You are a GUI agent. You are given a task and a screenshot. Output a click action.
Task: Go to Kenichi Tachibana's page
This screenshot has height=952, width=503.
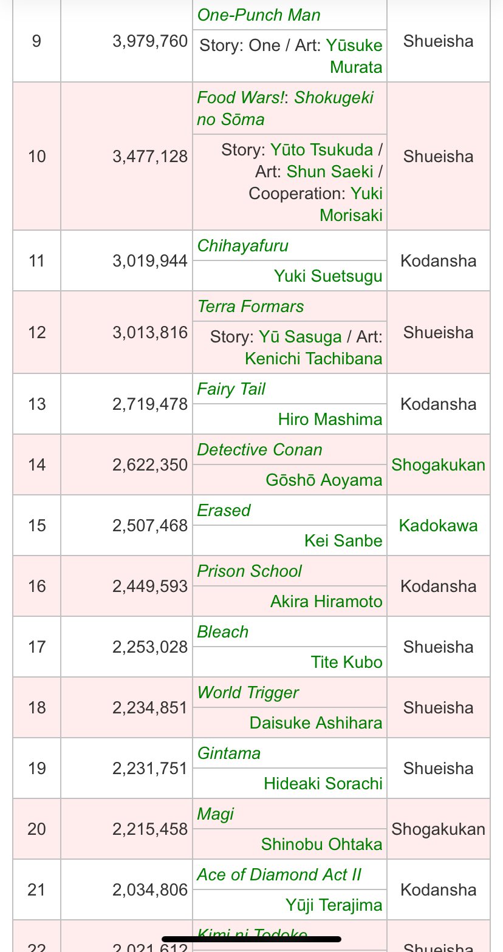pyautogui.click(x=313, y=358)
